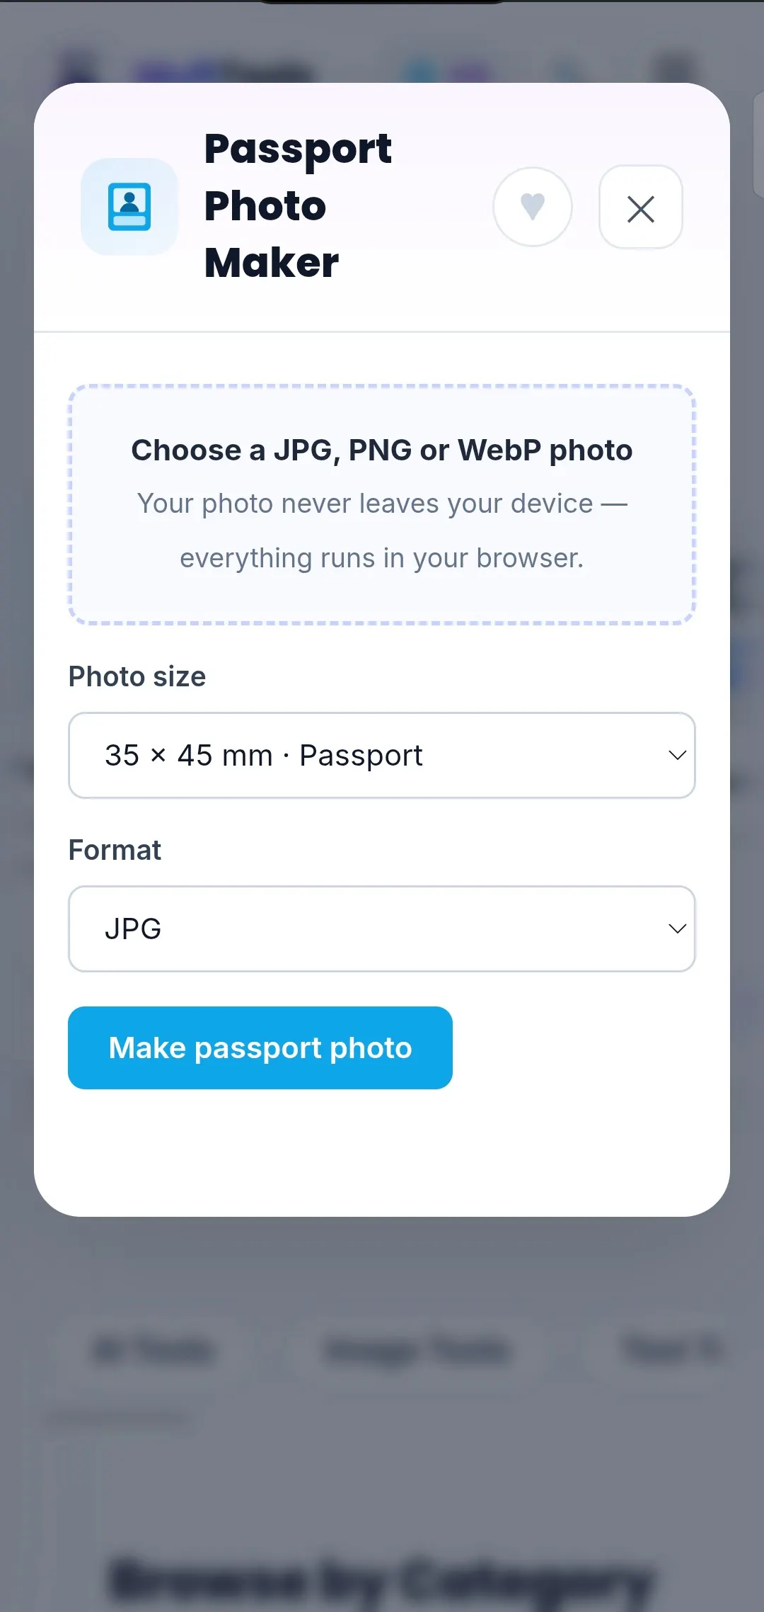This screenshot has width=764, height=1612.
Task: Expand the chevron in the JPG field
Action: pyautogui.click(x=677, y=929)
